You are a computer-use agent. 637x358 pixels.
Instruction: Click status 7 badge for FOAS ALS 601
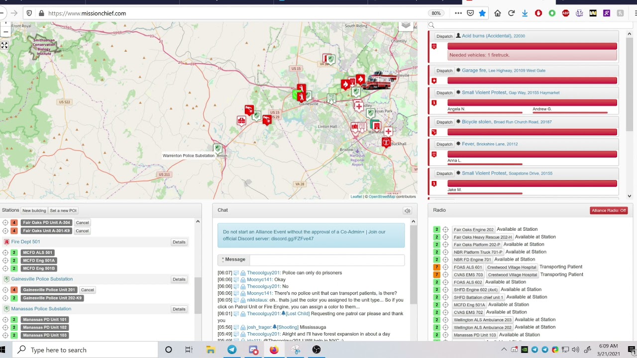[437, 267]
